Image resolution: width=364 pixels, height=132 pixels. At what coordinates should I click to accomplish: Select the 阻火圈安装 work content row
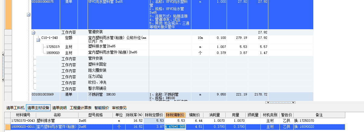[97, 71]
